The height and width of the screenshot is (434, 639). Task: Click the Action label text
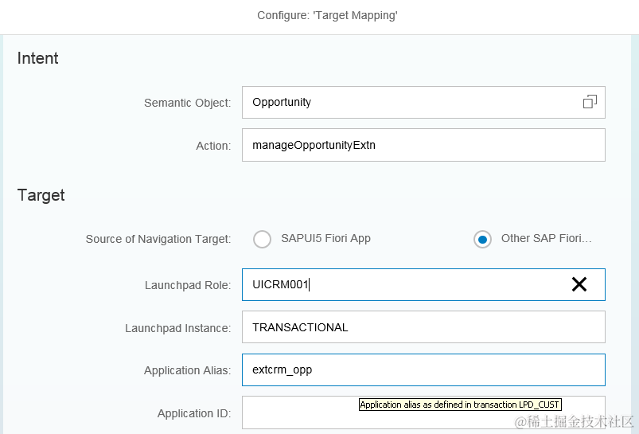(x=213, y=146)
